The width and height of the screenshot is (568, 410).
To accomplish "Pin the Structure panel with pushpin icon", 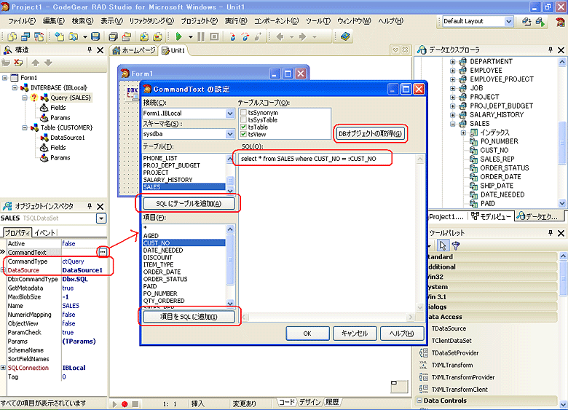I will [90, 50].
